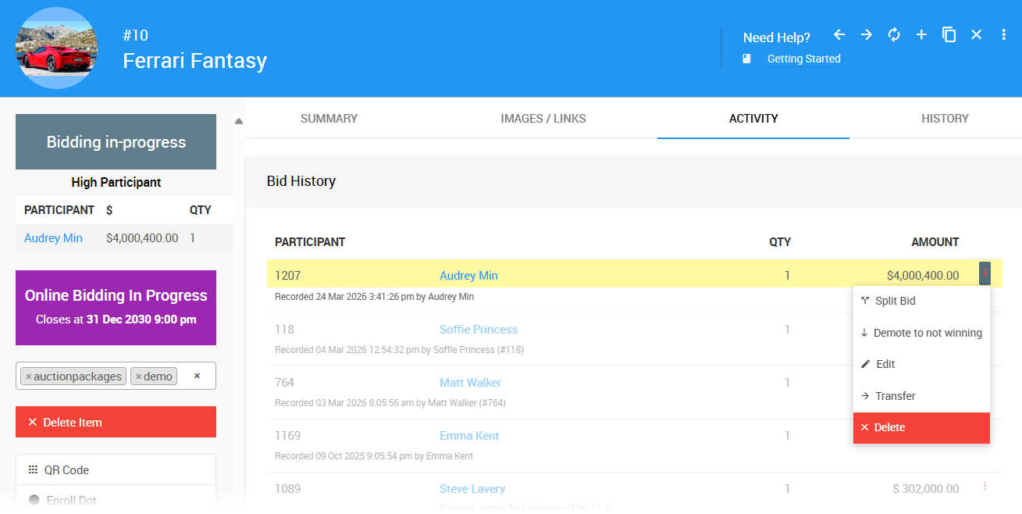Select Transfer in the bid menu

[895, 396]
